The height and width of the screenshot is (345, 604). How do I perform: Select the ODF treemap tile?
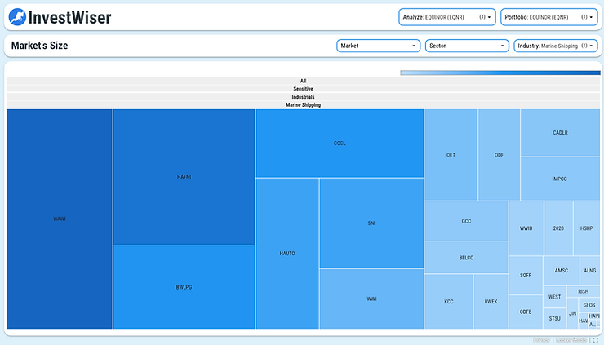(499, 155)
